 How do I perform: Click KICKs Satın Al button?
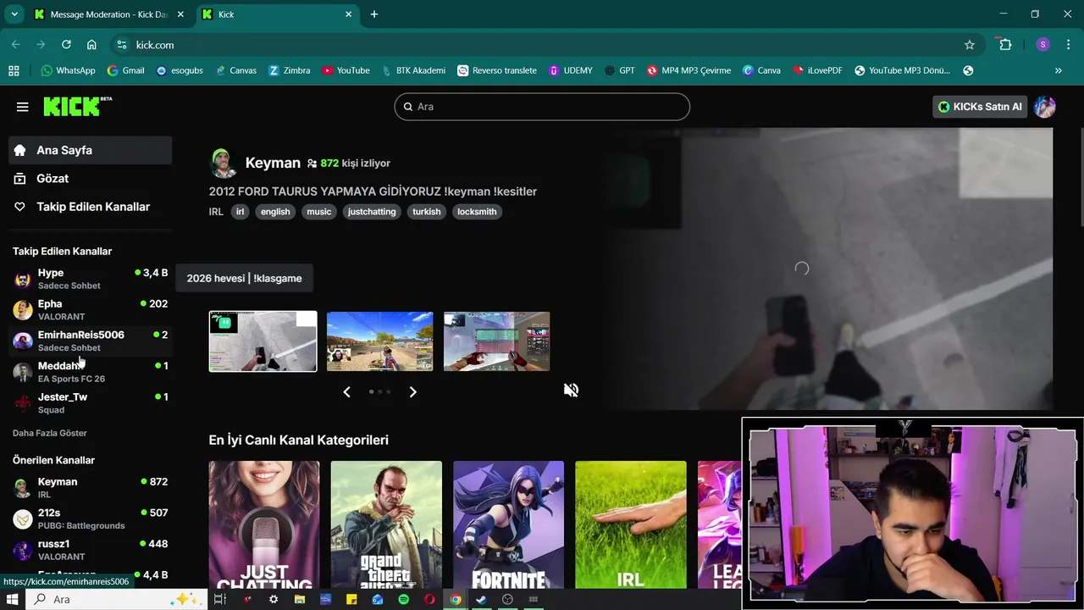[x=980, y=107]
